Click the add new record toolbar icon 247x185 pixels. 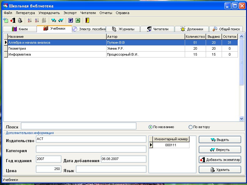pyautogui.click(x=6, y=20)
